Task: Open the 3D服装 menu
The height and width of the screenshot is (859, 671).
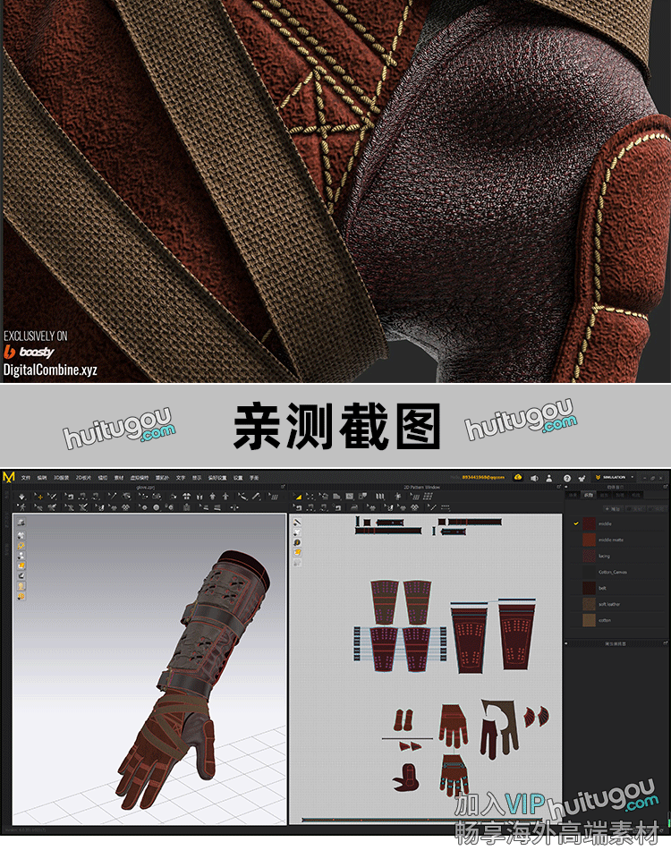Action: click(x=62, y=478)
